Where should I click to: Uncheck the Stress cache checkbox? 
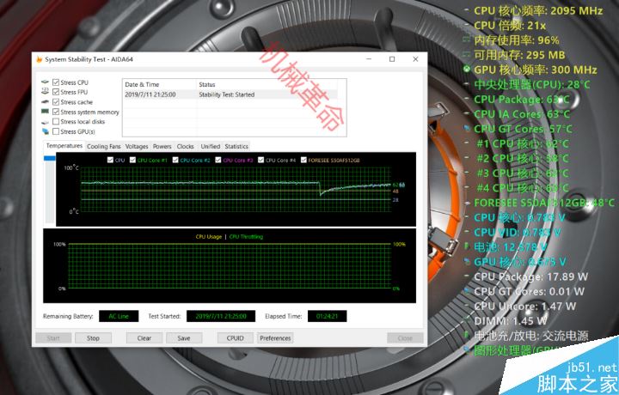click(56, 101)
